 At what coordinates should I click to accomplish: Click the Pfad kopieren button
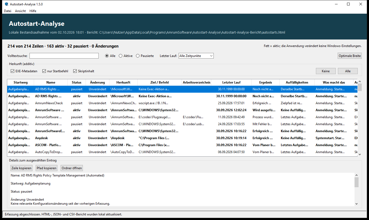[x=47, y=168]
